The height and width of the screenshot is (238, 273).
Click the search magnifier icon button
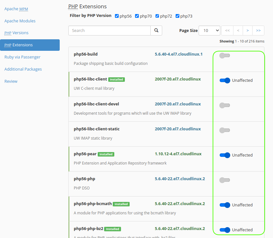click(156, 31)
